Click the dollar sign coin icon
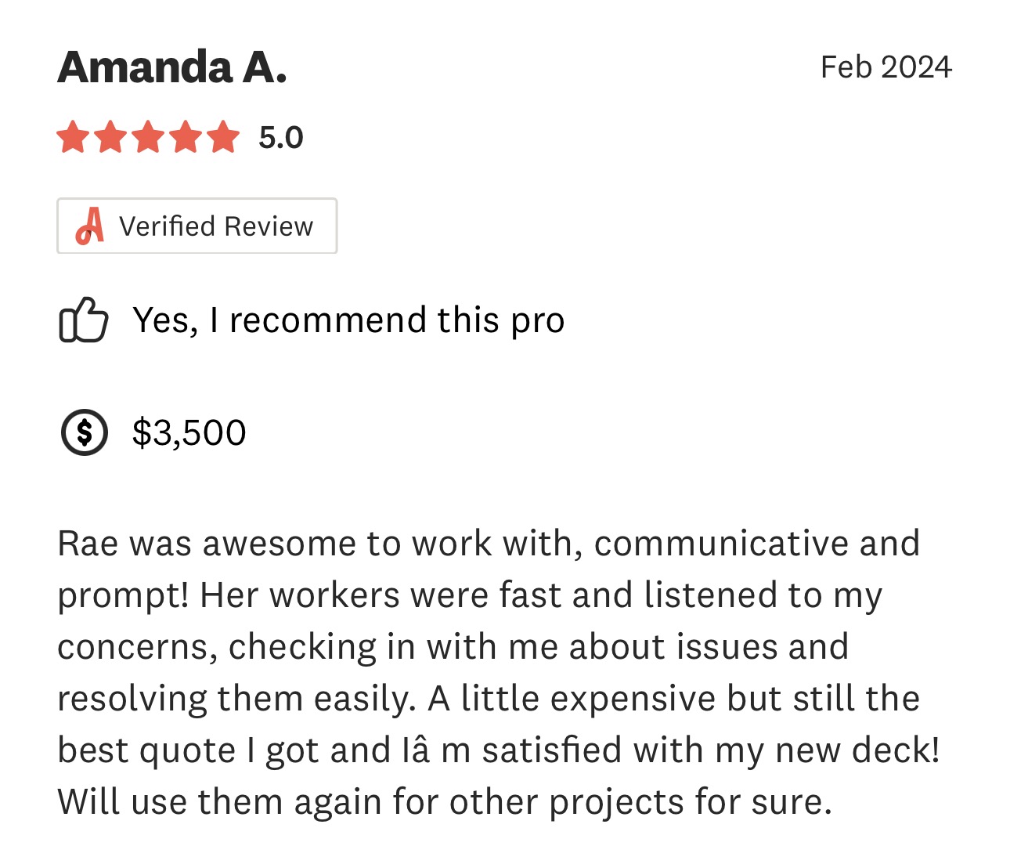 (x=84, y=432)
